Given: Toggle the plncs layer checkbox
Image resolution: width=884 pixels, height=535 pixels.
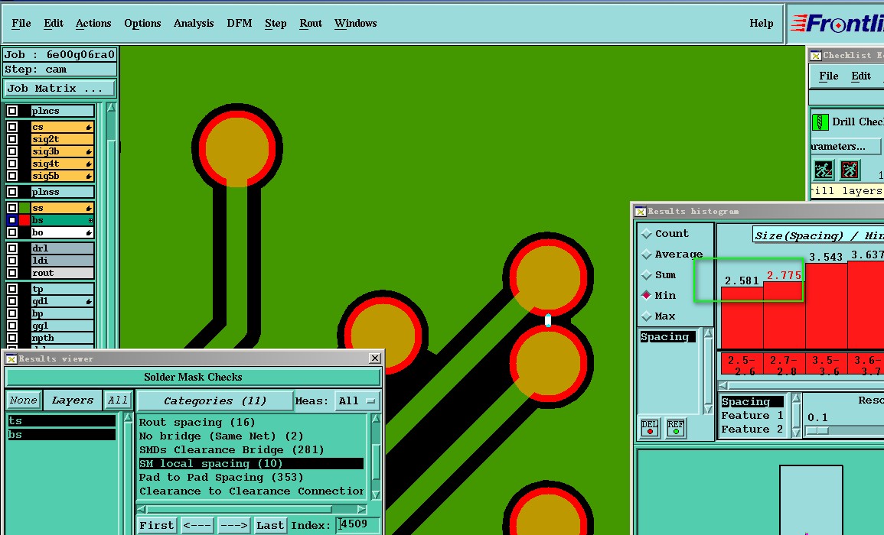Looking at the screenshot, I should 11,111.
